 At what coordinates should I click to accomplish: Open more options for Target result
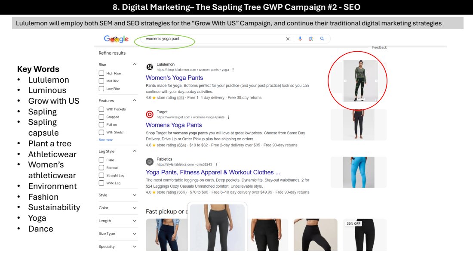(228, 117)
